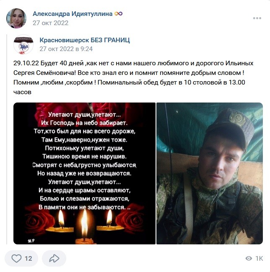This screenshot has height=272, width=270.
Task: Click the post text about 40 дней
Action: 133,77
